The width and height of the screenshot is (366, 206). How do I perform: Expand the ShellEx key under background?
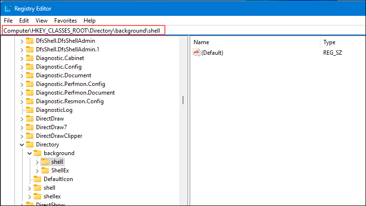[37, 171]
